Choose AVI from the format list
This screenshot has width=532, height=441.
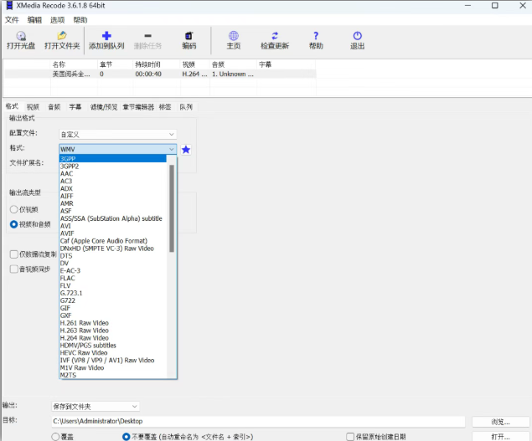click(66, 226)
